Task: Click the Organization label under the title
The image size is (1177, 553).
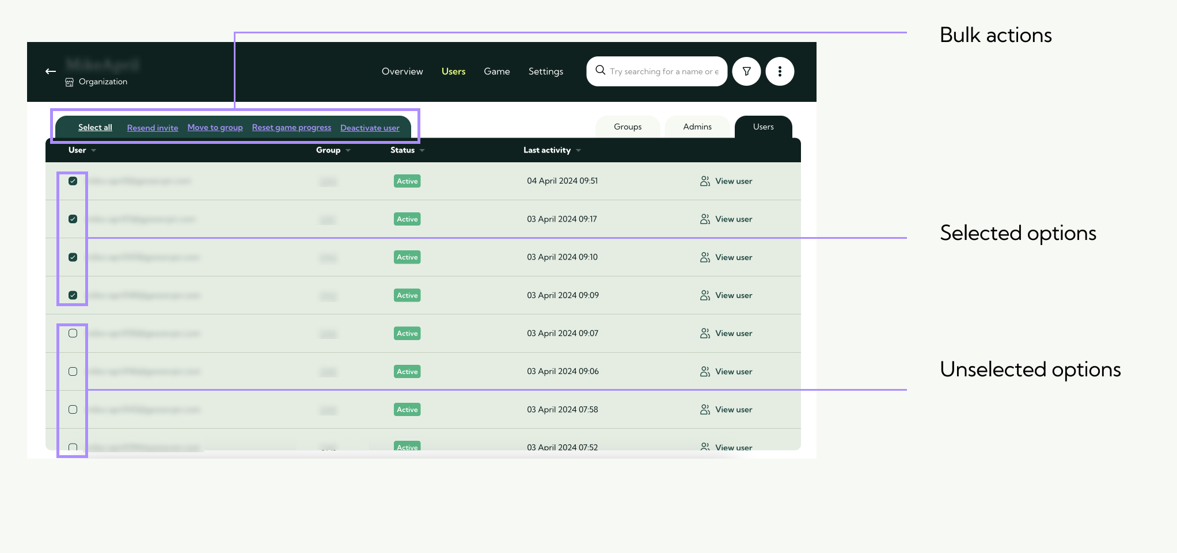Action: click(103, 82)
